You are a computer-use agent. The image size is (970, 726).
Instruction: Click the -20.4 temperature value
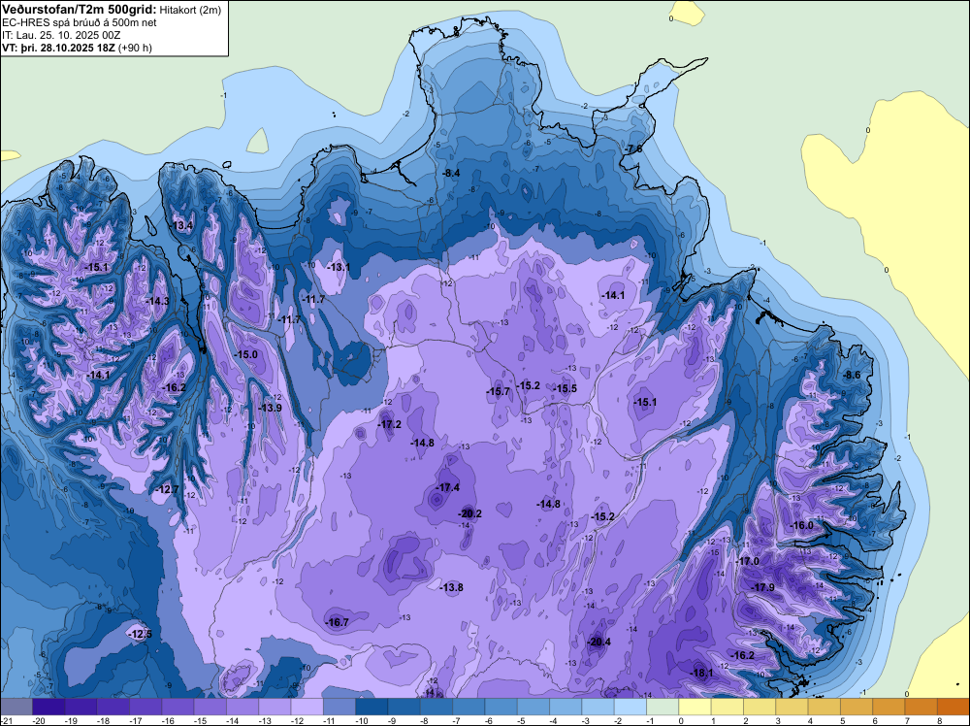598,642
